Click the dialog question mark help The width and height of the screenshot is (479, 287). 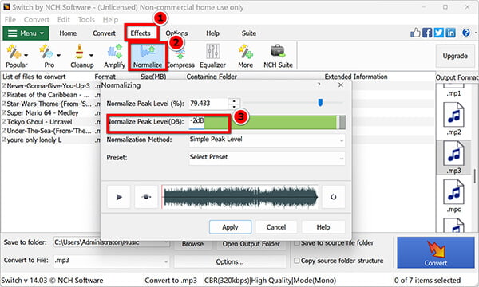(x=319, y=85)
